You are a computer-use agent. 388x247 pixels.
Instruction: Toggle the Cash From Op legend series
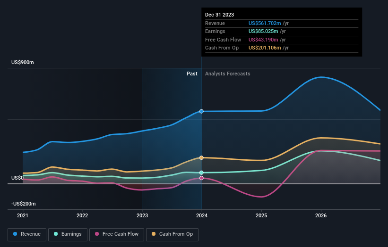click(x=172, y=234)
